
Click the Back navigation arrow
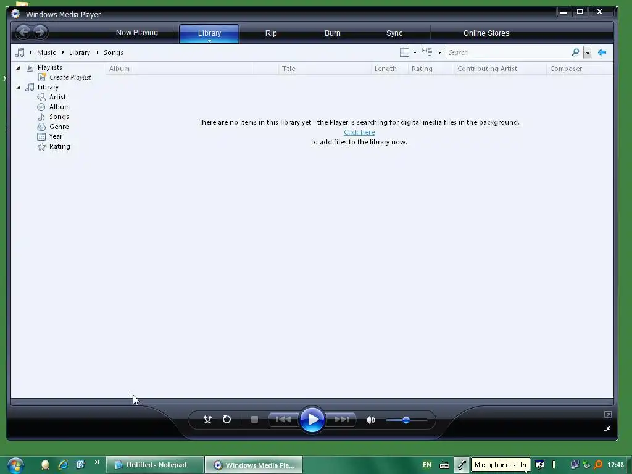click(23, 32)
